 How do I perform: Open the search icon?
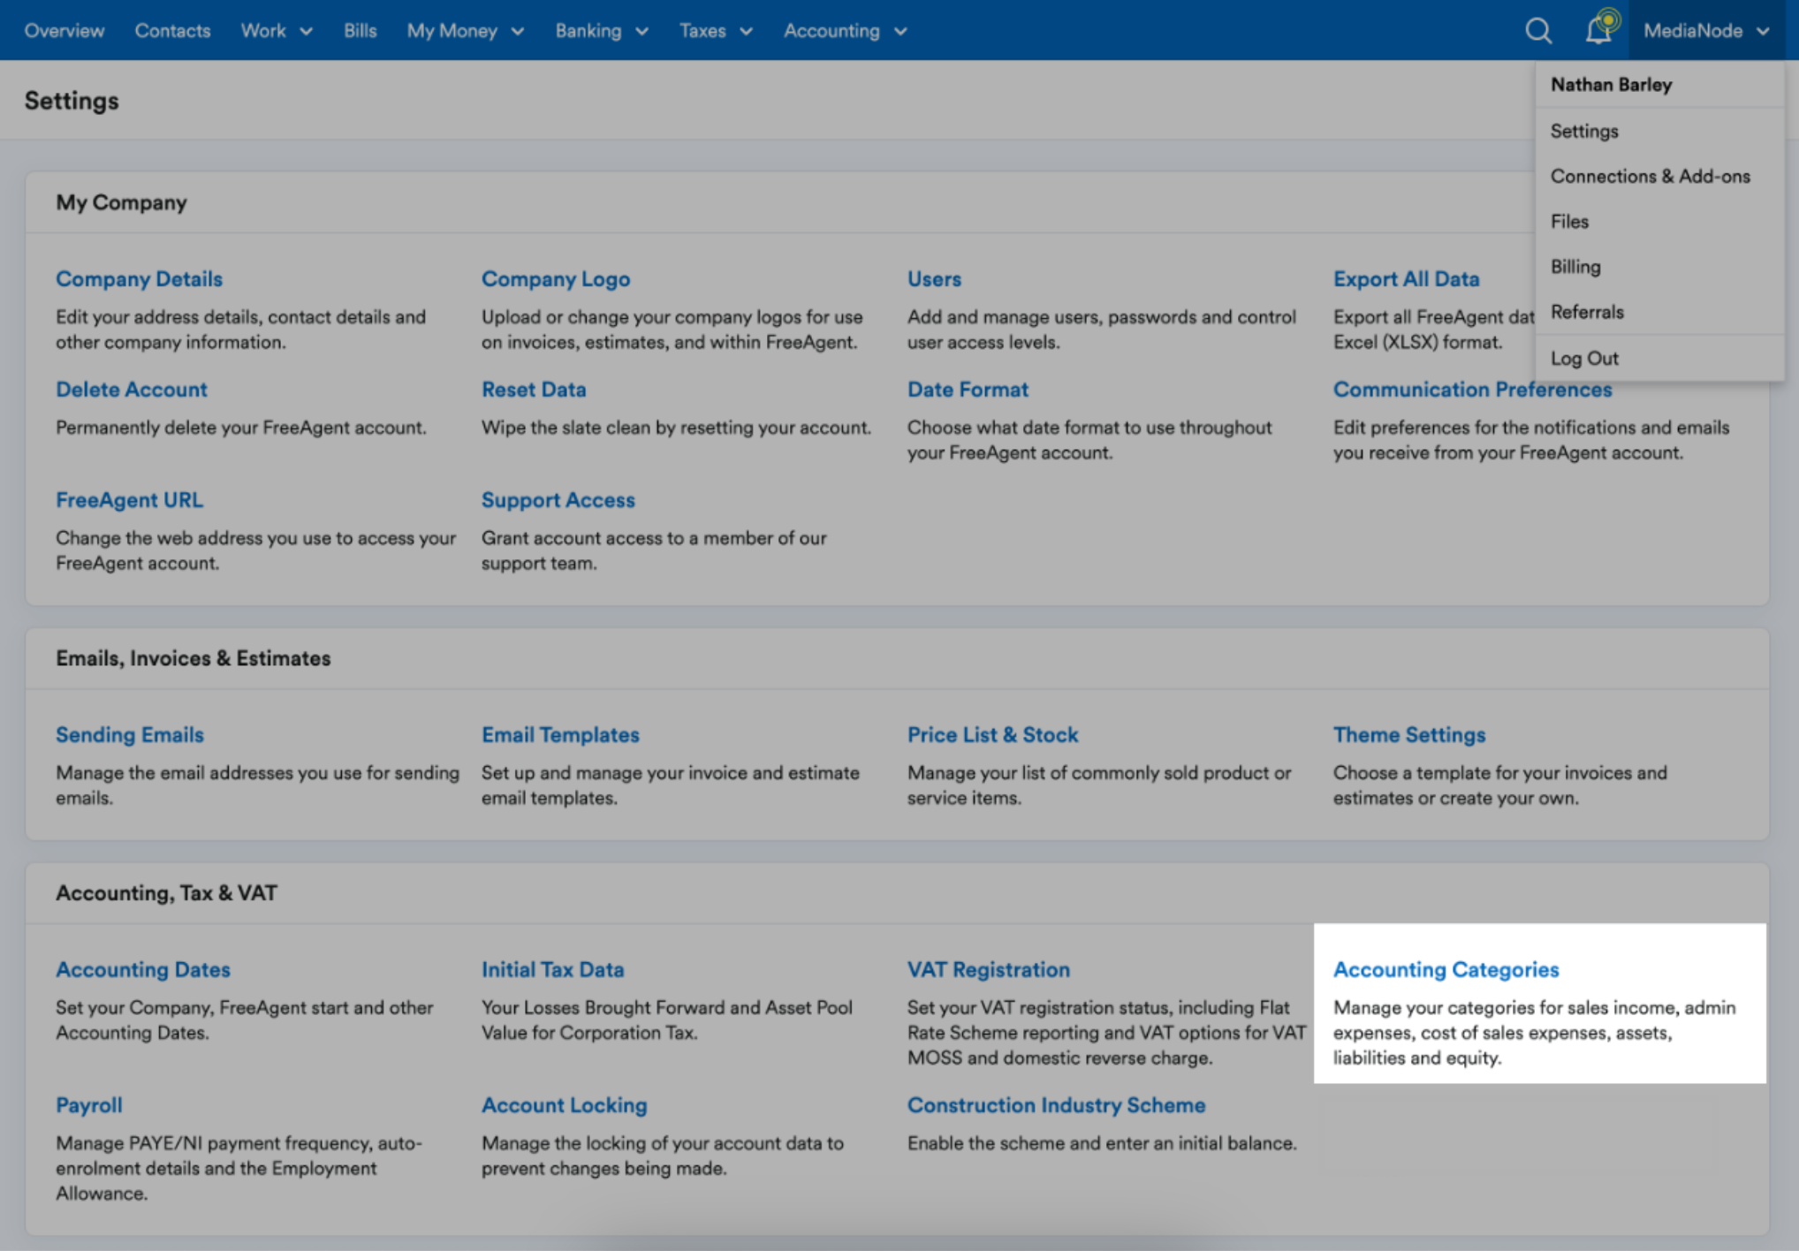click(1537, 30)
